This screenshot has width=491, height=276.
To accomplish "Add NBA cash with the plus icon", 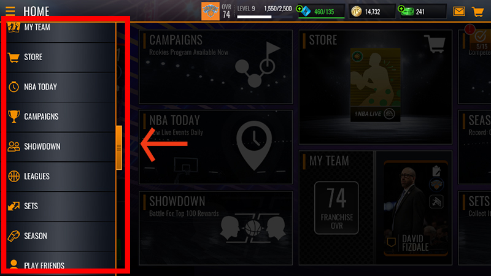I will coord(401,9).
